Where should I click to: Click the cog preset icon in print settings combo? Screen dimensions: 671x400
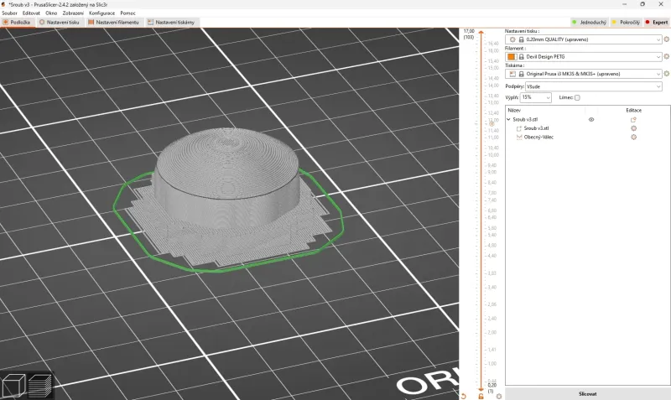click(512, 39)
